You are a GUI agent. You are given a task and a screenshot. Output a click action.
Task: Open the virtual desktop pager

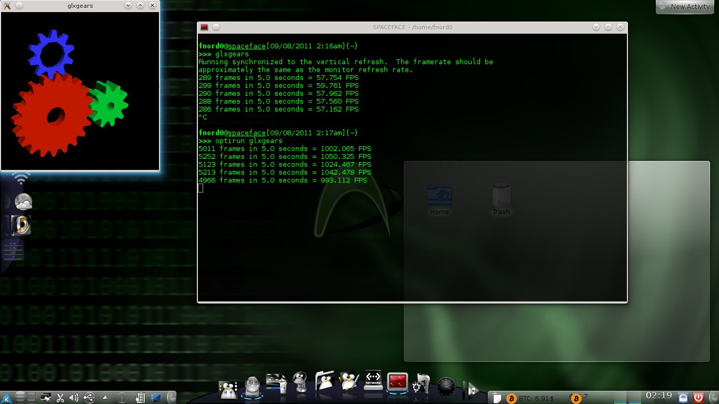coord(26,398)
